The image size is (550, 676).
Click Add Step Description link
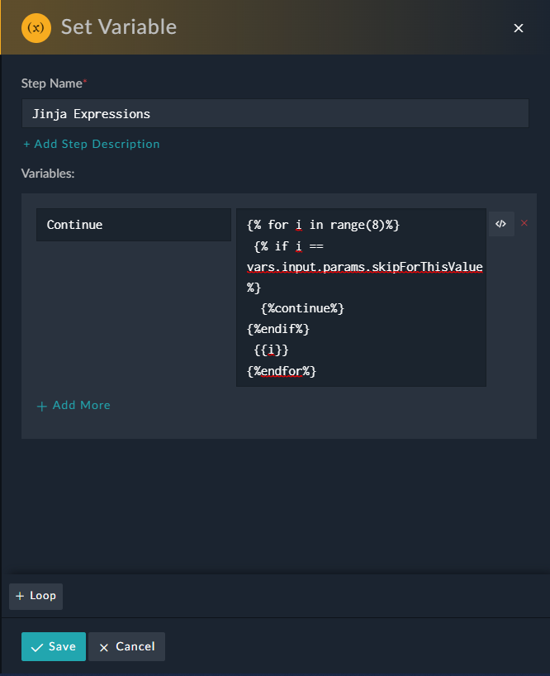click(x=92, y=144)
